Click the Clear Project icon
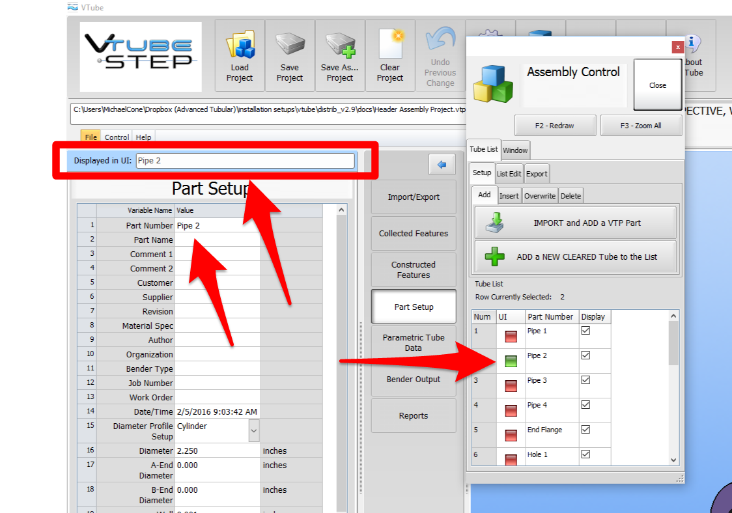732x513 pixels. pos(390,55)
